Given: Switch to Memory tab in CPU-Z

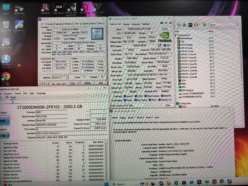Looking at the screenshot, I should [x=69, y=24].
